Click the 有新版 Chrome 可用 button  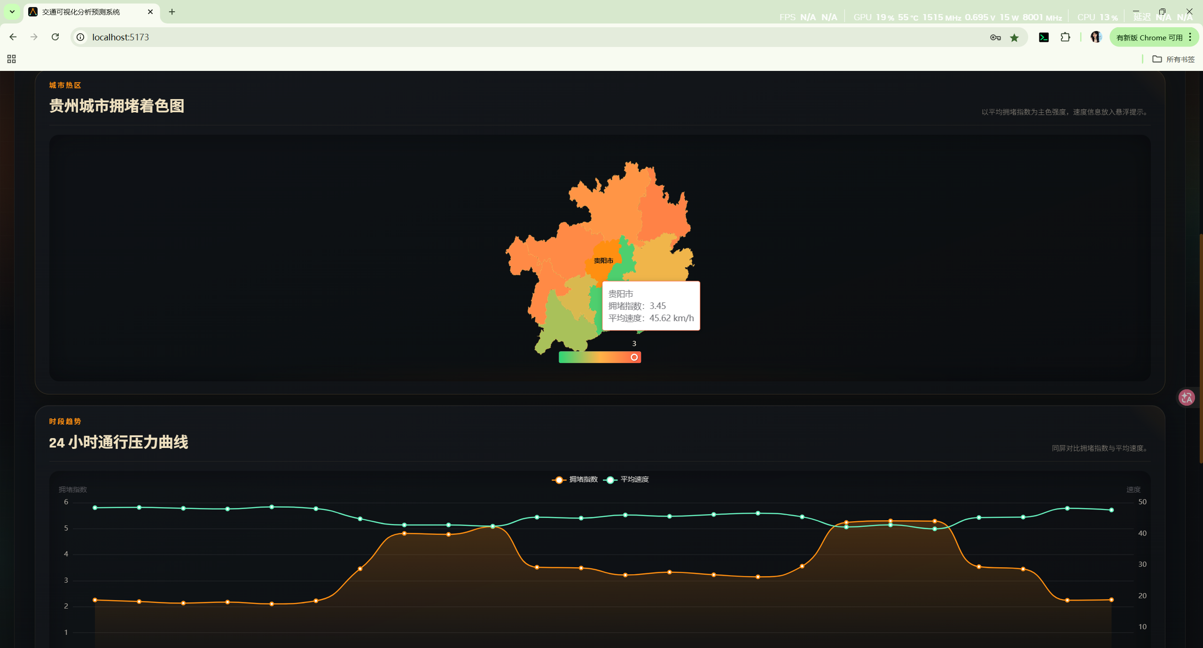point(1149,38)
